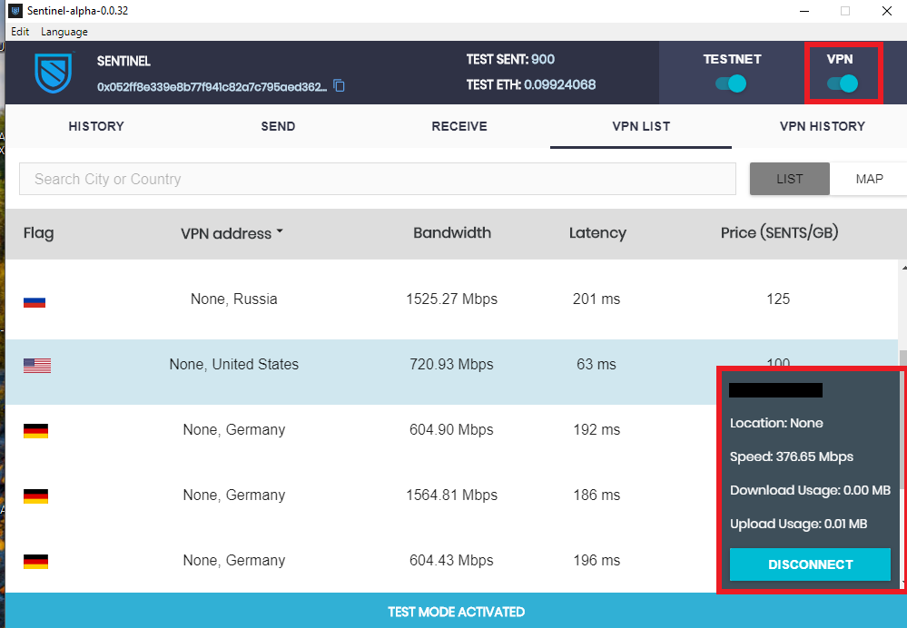The image size is (907, 628).
Task: Click the Sentinel shield logo
Action: pos(54,73)
